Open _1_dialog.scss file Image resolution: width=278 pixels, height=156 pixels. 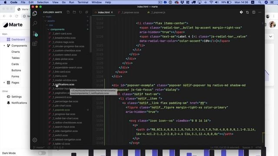click(60, 63)
